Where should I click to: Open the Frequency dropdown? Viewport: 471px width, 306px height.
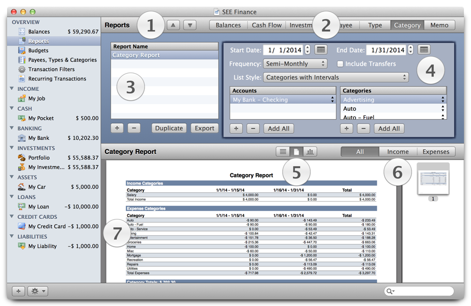296,64
